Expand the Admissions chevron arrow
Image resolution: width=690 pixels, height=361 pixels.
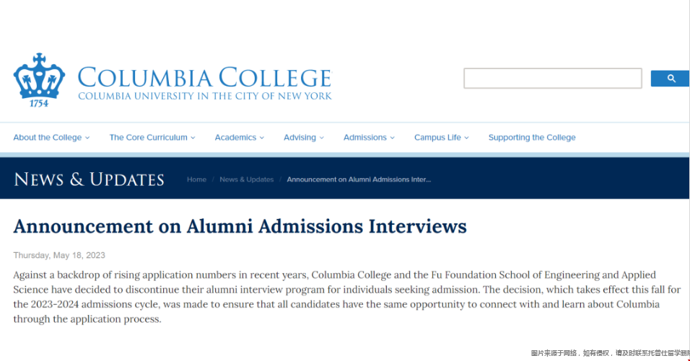pyautogui.click(x=392, y=138)
